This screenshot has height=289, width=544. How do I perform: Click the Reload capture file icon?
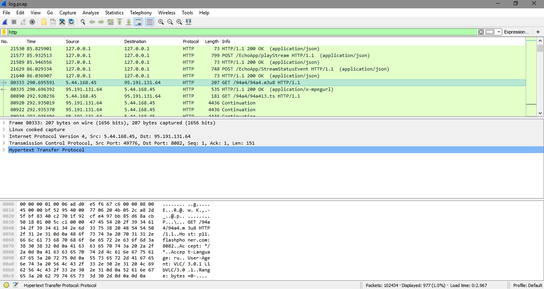[71, 22]
